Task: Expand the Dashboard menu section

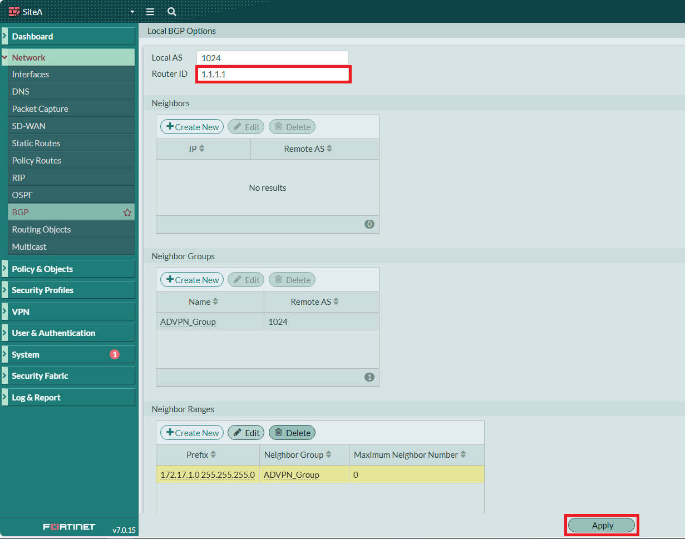Action: pos(68,36)
